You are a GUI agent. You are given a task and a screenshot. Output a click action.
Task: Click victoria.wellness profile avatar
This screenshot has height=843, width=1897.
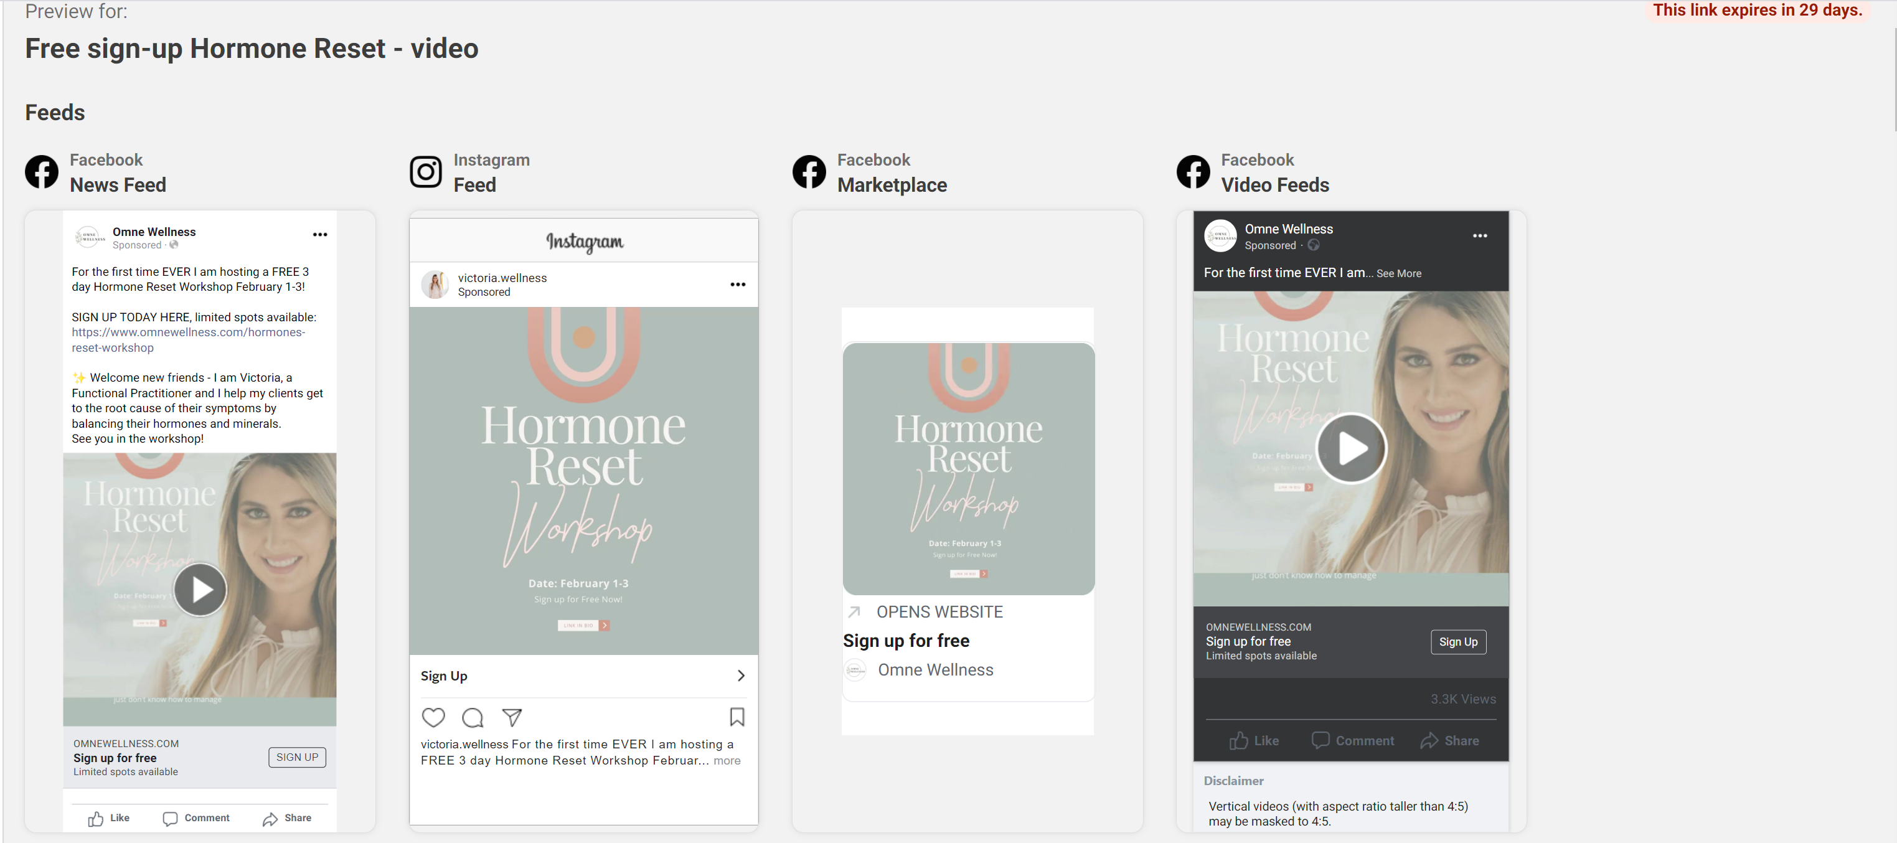coord(435,284)
